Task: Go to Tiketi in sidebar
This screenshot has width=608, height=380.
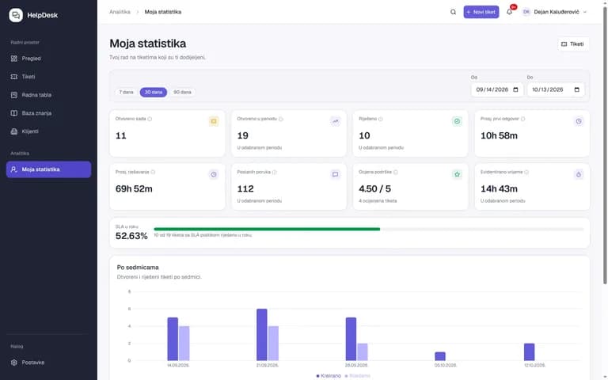Action: tap(48, 77)
